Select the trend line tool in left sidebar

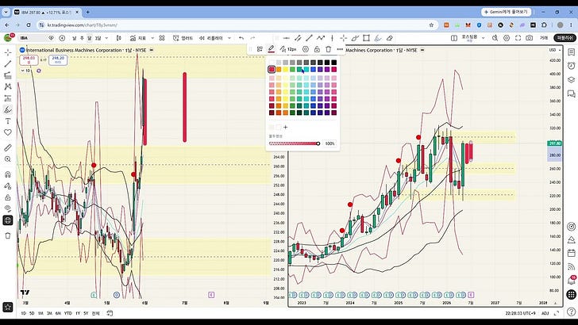[8, 64]
